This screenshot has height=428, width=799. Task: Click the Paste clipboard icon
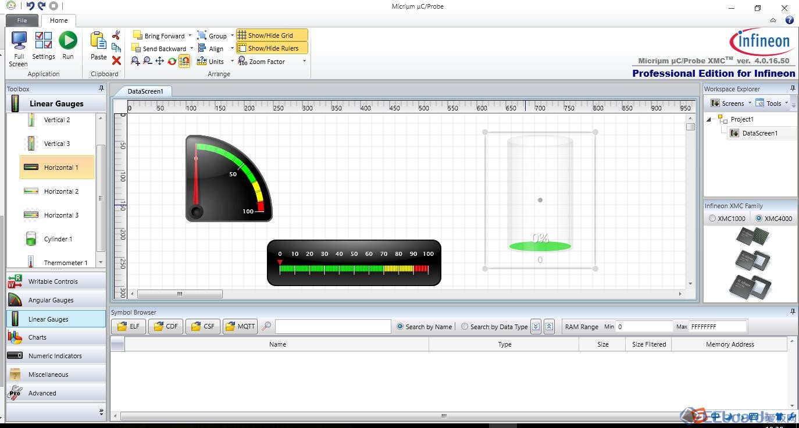coord(98,41)
